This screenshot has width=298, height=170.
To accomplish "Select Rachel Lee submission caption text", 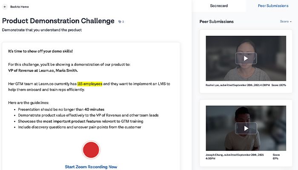I will (x=238, y=85).
